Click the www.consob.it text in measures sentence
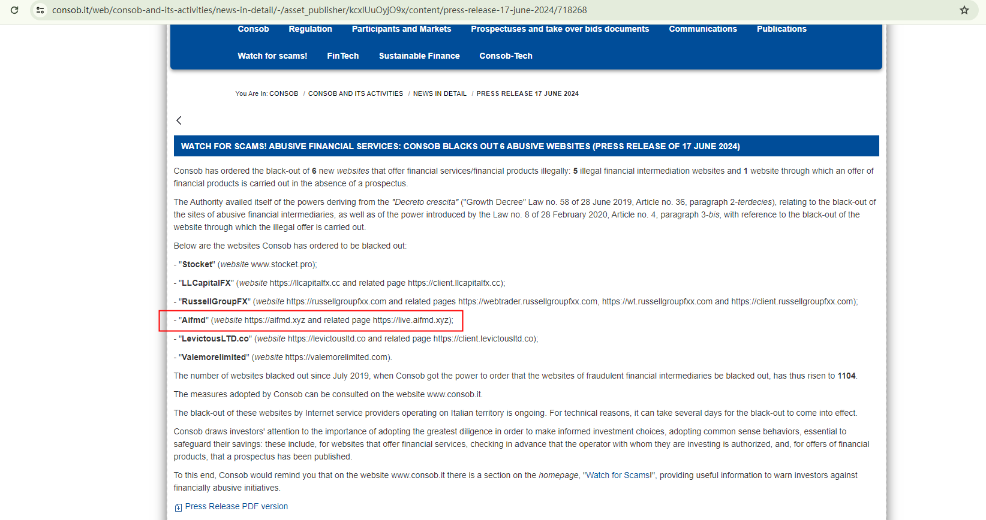 (454, 394)
